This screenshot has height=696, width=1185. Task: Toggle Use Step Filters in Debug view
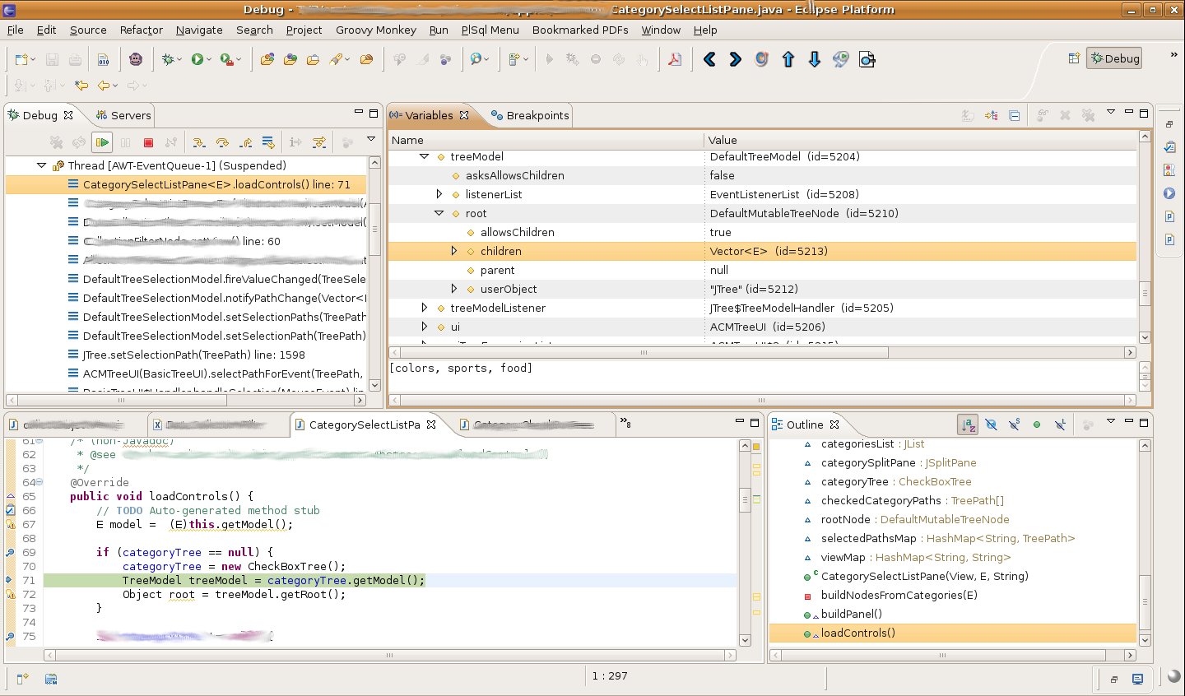319,142
